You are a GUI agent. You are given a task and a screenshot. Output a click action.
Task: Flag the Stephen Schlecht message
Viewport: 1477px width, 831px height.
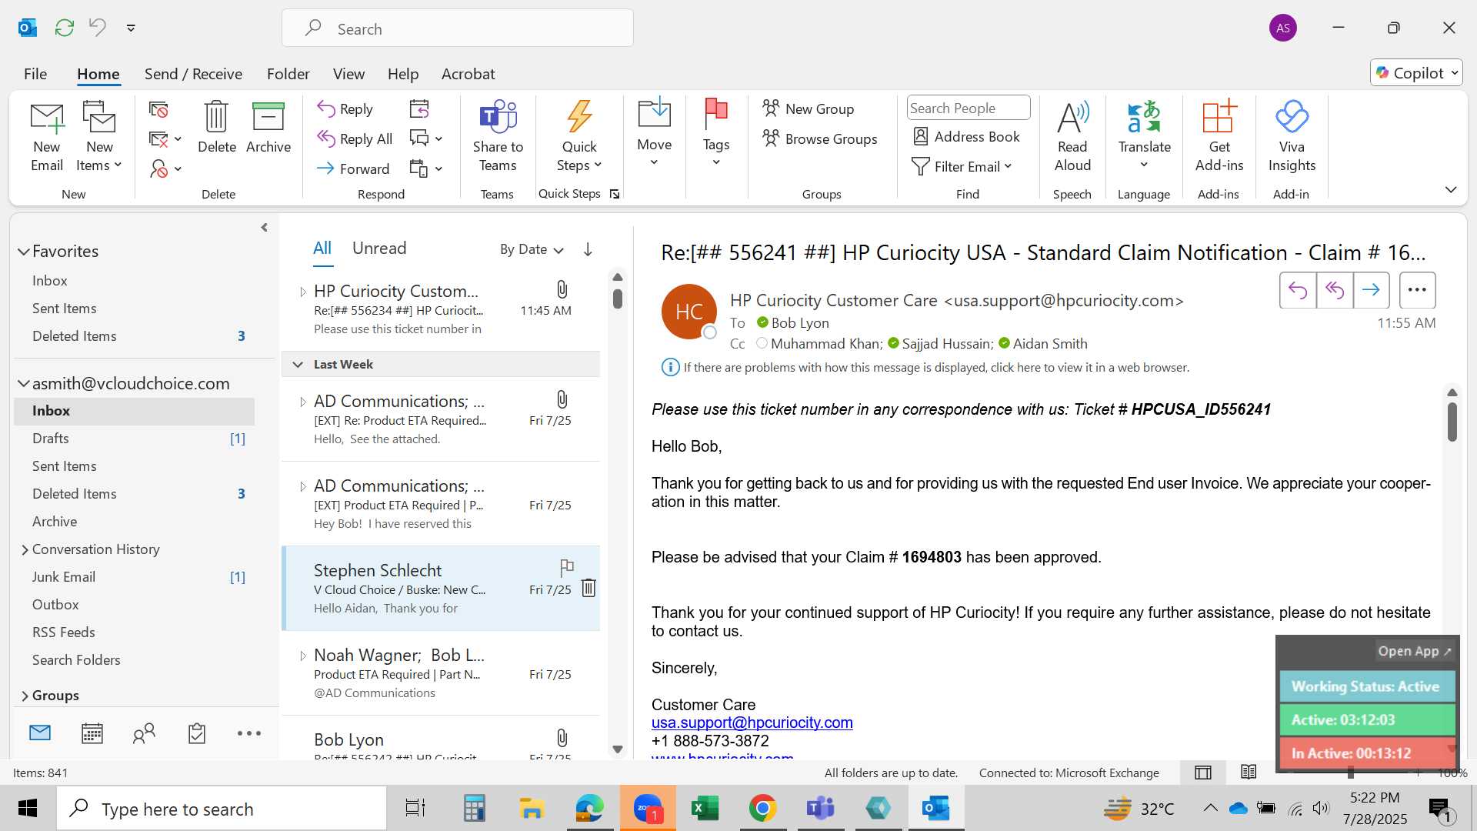point(567,568)
